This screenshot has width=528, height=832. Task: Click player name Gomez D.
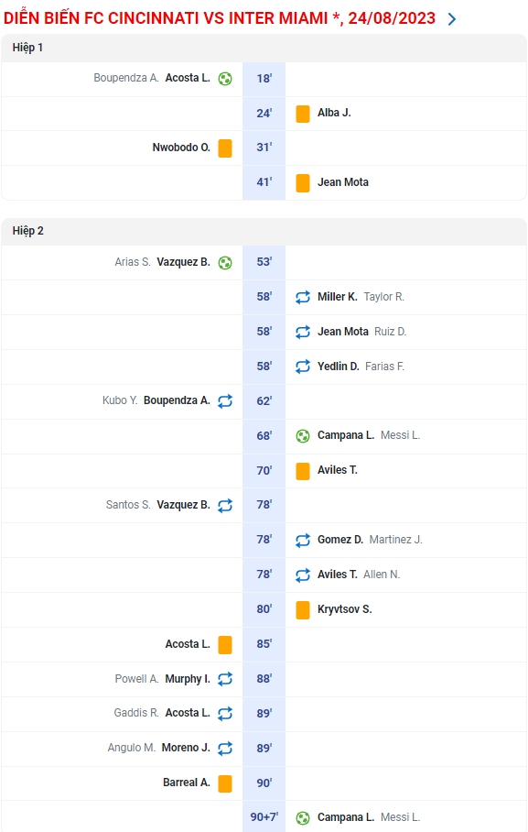(340, 540)
